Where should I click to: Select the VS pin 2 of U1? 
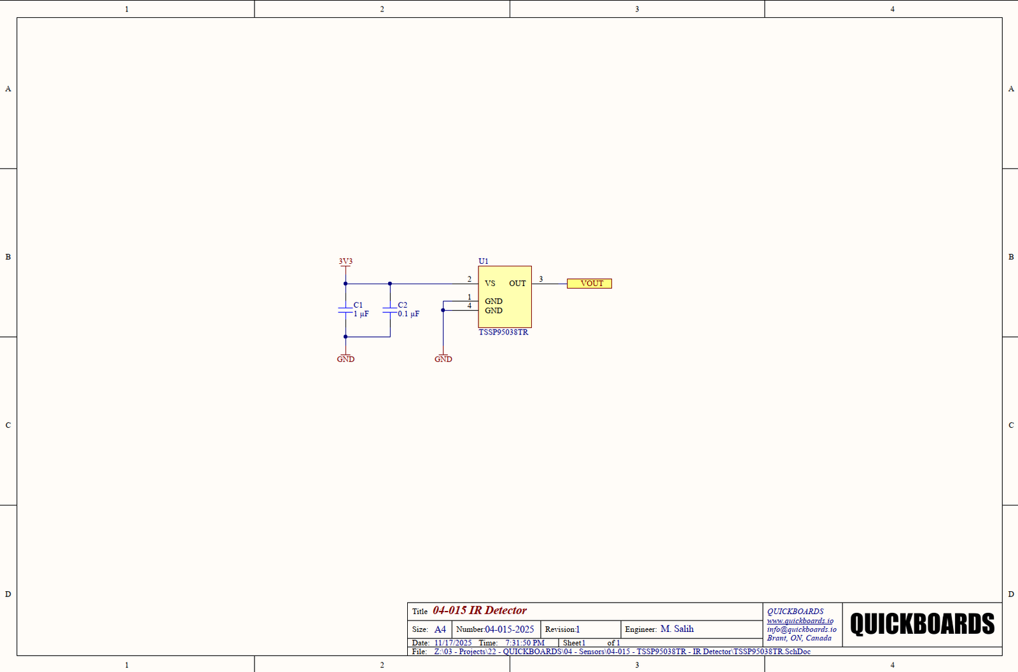(x=472, y=284)
